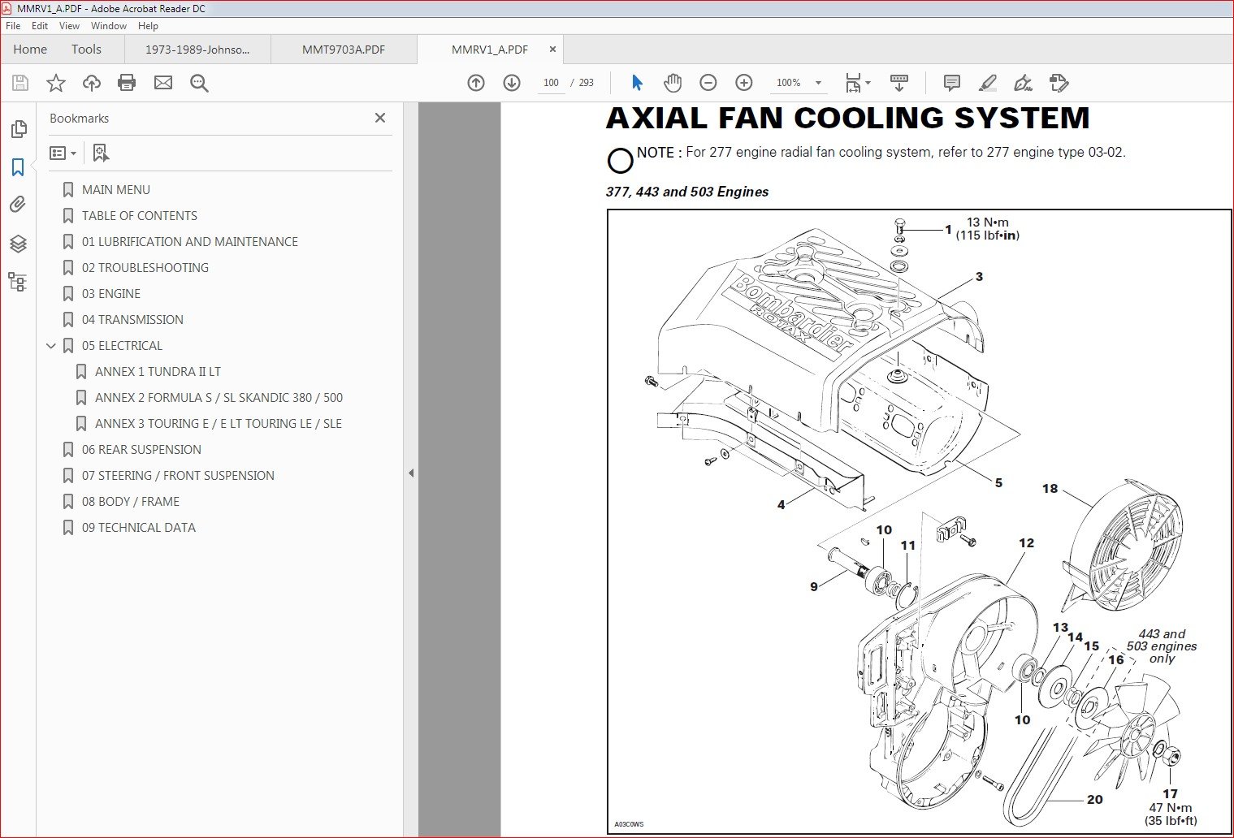This screenshot has width=1234, height=838.
Task: Open the Layers sidebar panel
Action: pos(18,244)
